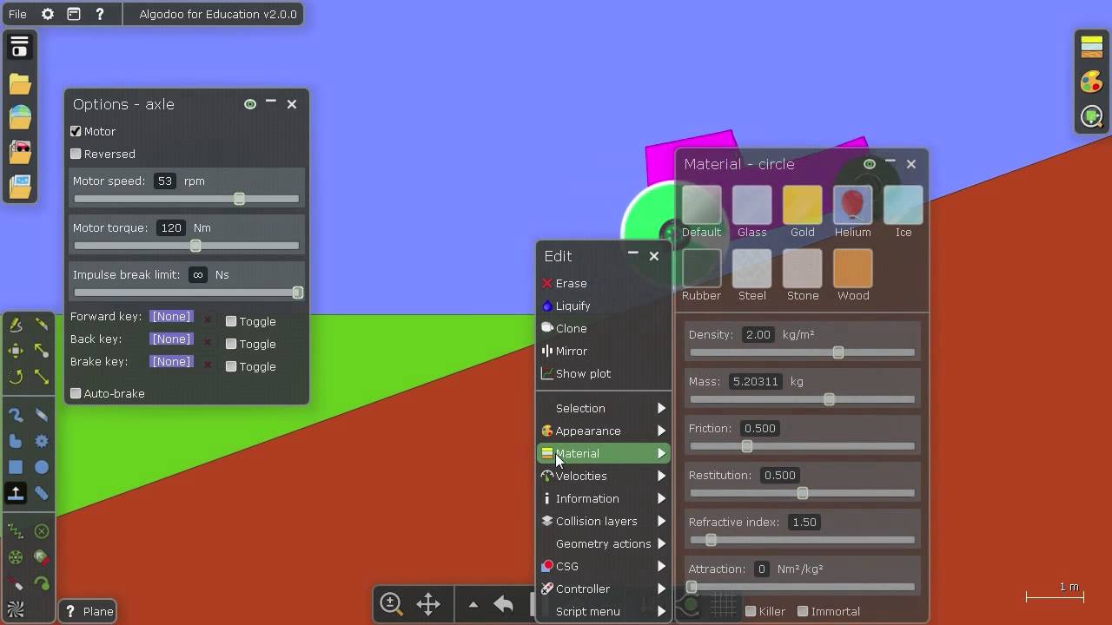Expand the Geometry actions submenu
This screenshot has height=625, width=1112.
[x=604, y=543]
